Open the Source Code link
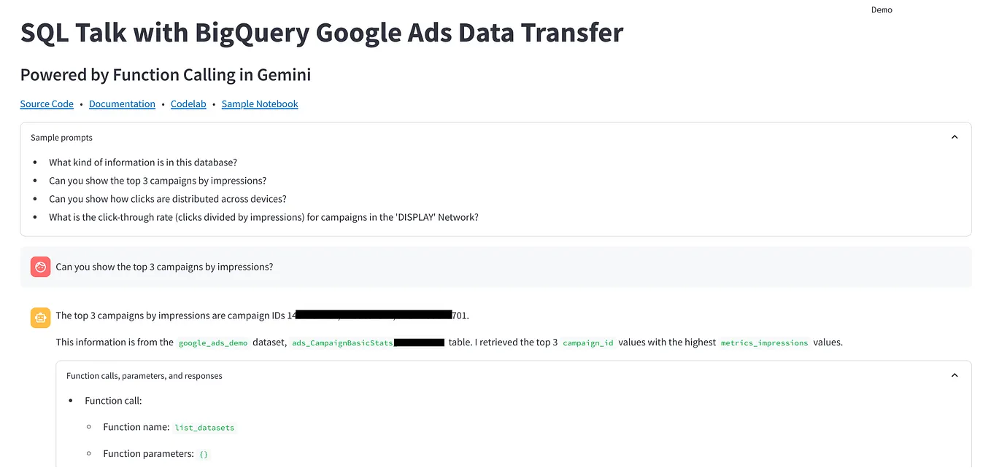Screen dimensions: 991x470 [47, 104]
